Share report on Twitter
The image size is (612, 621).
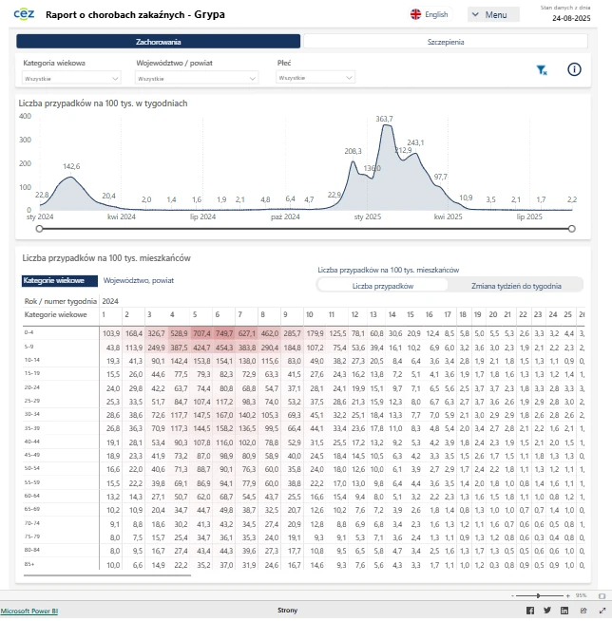(547, 611)
